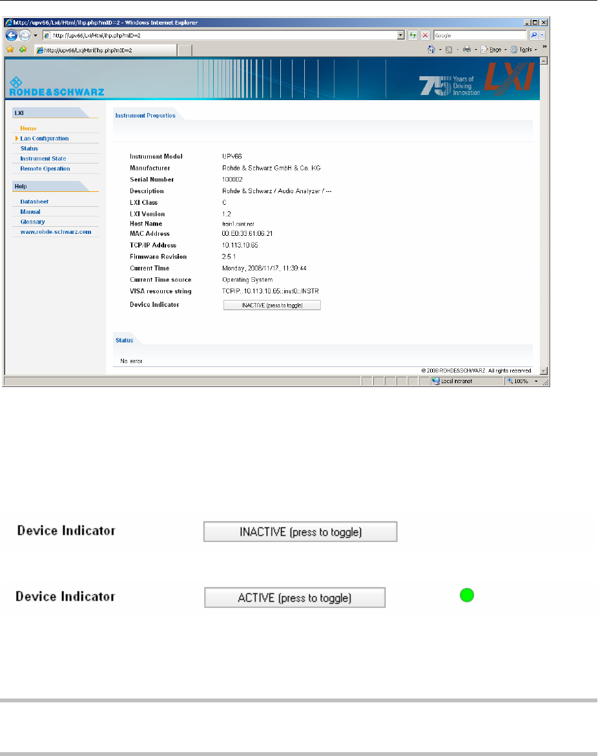Click the Add to Favorites icon

[23, 49]
